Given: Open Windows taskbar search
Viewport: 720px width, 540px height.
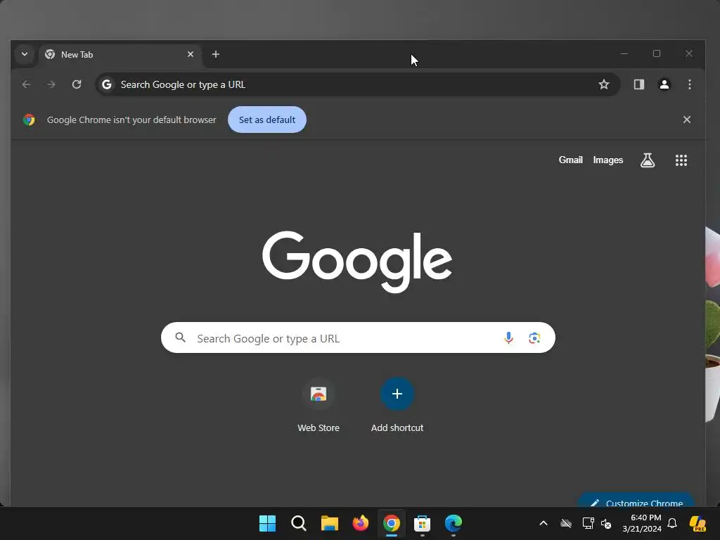Looking at the screenshot, I should [298, 523].
